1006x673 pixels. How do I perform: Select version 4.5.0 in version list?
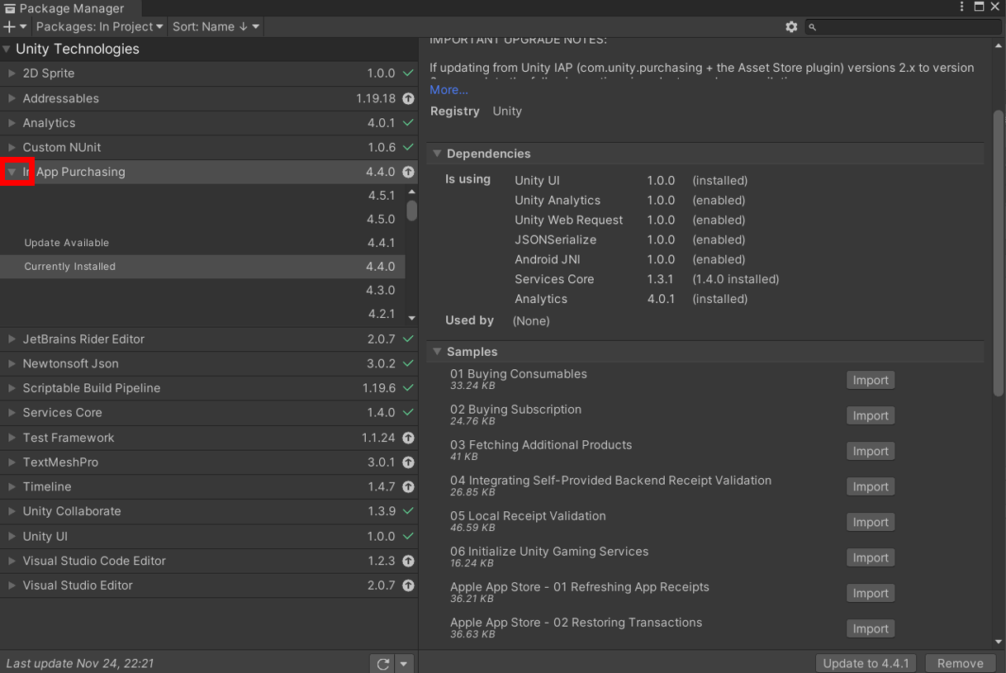click(x=202, y=219)
